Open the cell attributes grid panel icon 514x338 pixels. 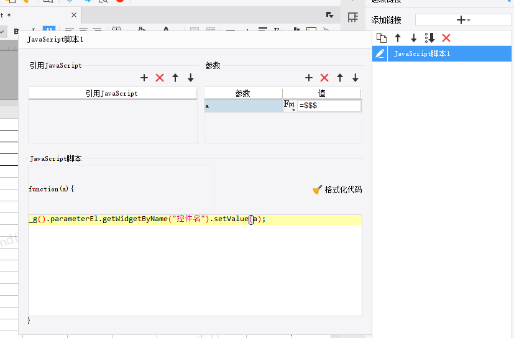353,17
